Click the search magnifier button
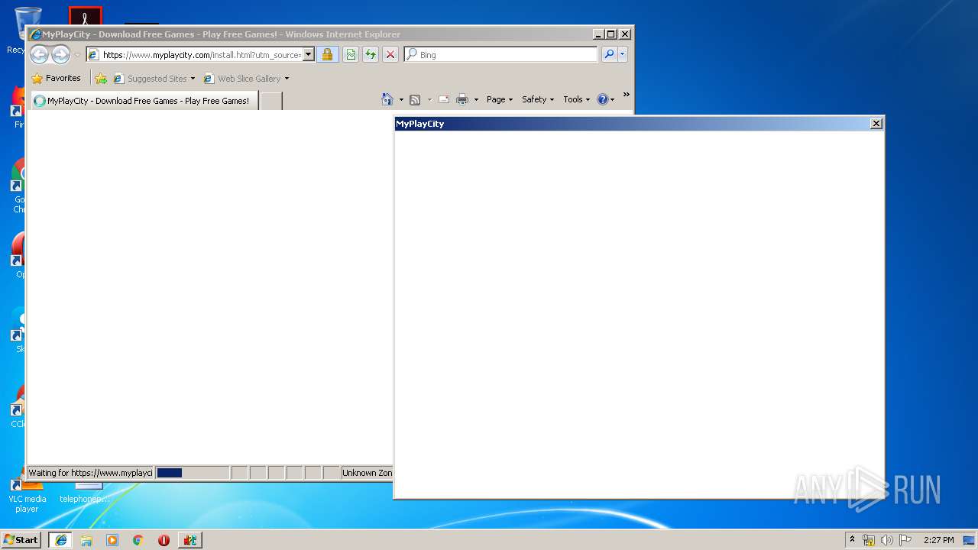This screenshot has width=978, height=550. 609,54
